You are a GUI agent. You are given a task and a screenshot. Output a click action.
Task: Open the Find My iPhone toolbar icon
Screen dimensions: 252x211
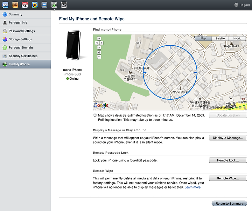click(x=54, y=5)
